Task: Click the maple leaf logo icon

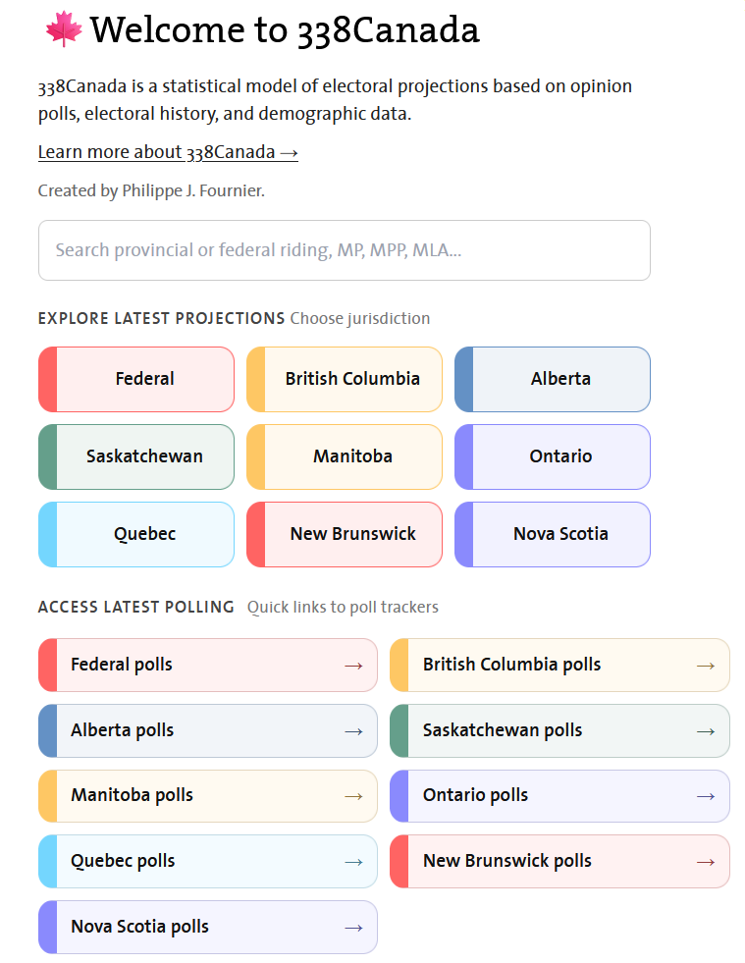Action: coord(63,29)
